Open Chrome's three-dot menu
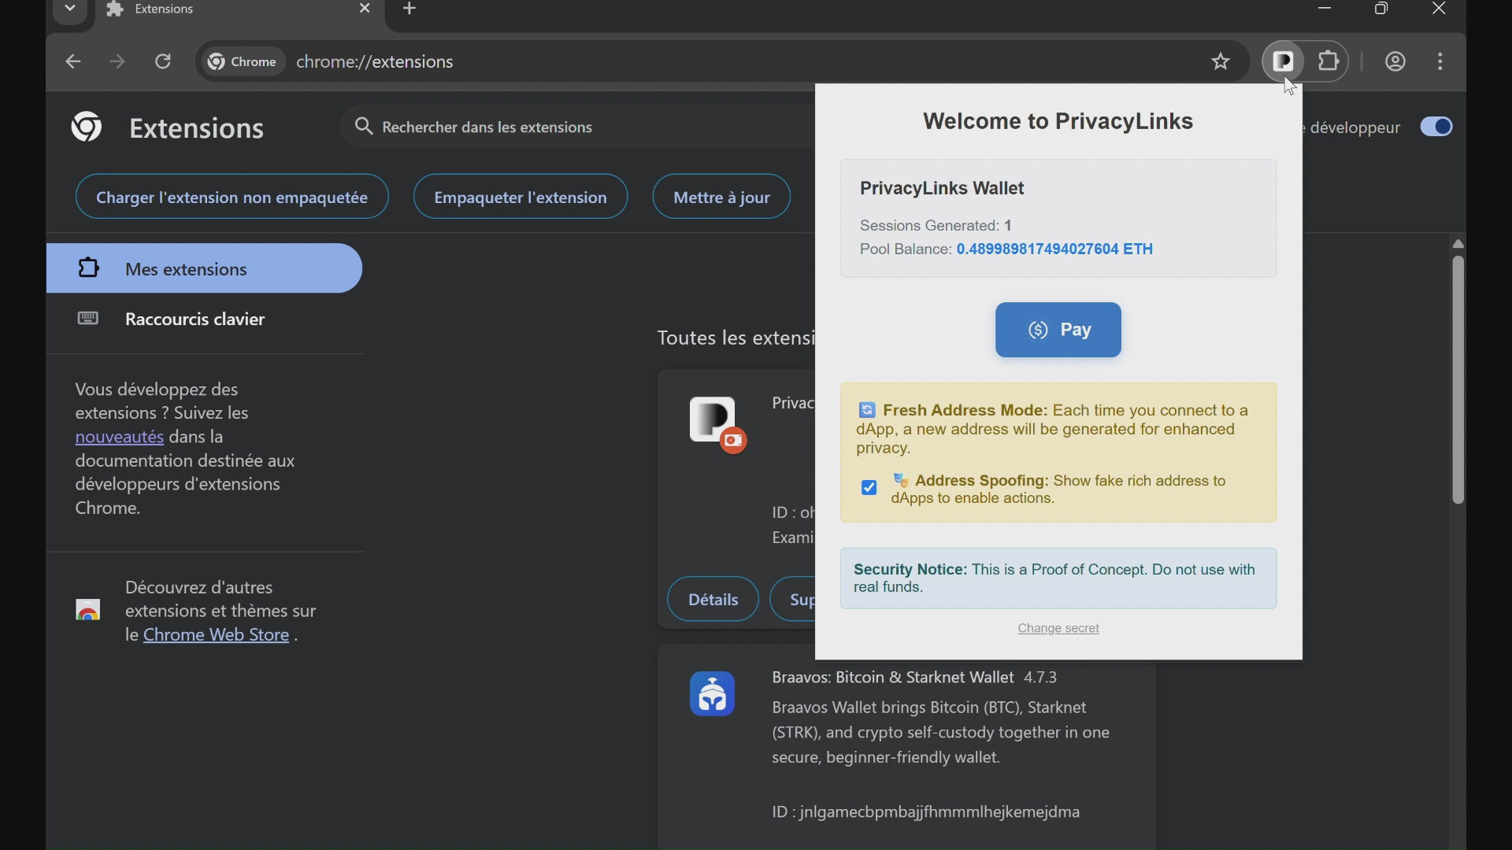 pos(1440,61)
